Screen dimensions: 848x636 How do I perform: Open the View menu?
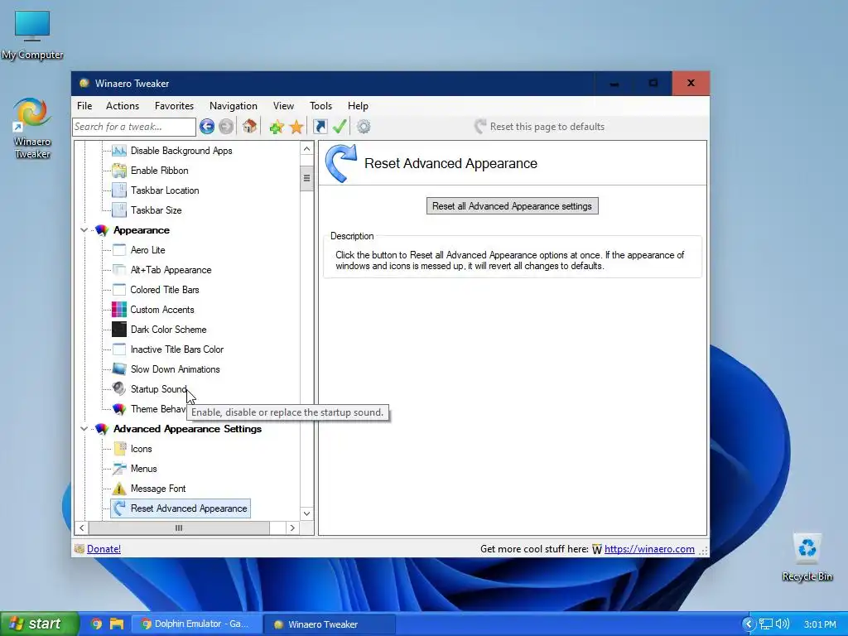pyautogui.click(x=283, y=106)
